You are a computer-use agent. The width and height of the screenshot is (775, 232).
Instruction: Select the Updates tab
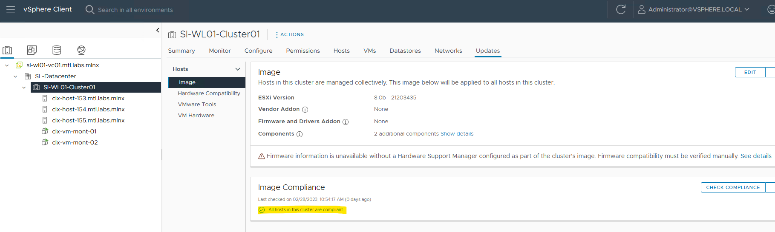[x=488, y=51]
